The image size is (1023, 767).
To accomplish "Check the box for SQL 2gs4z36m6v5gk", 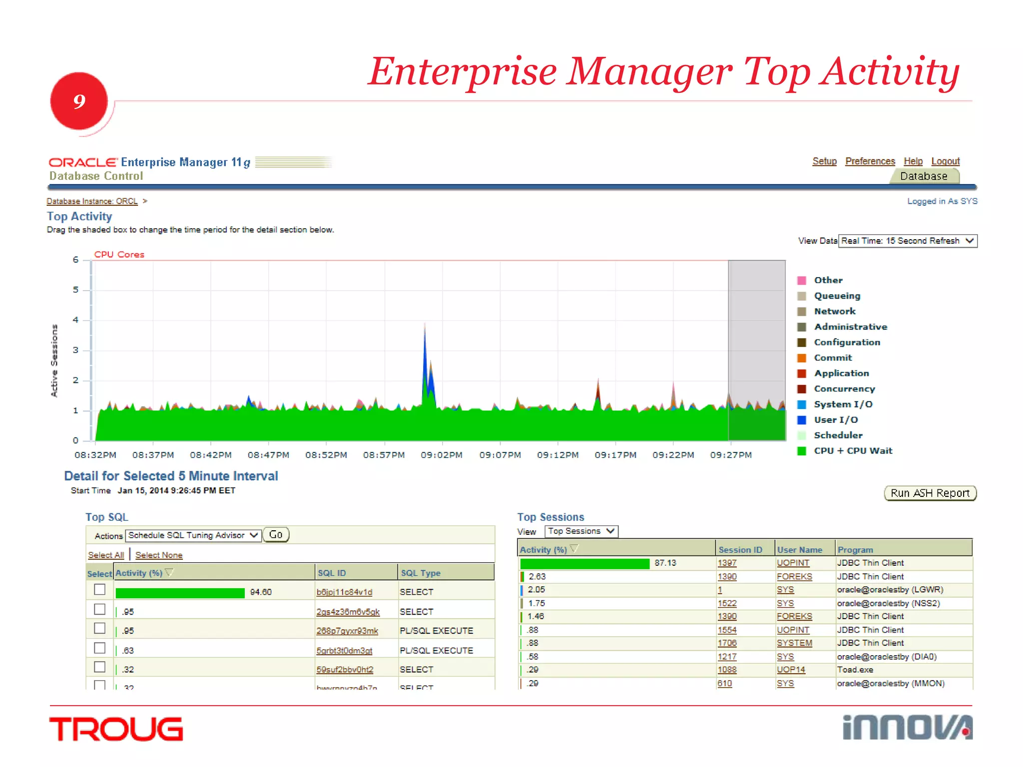I will [100, 609].
